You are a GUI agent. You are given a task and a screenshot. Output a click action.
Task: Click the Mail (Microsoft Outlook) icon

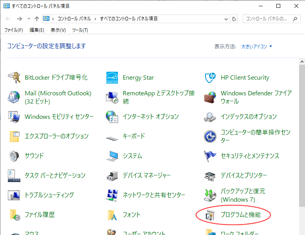tap(14, 97)
